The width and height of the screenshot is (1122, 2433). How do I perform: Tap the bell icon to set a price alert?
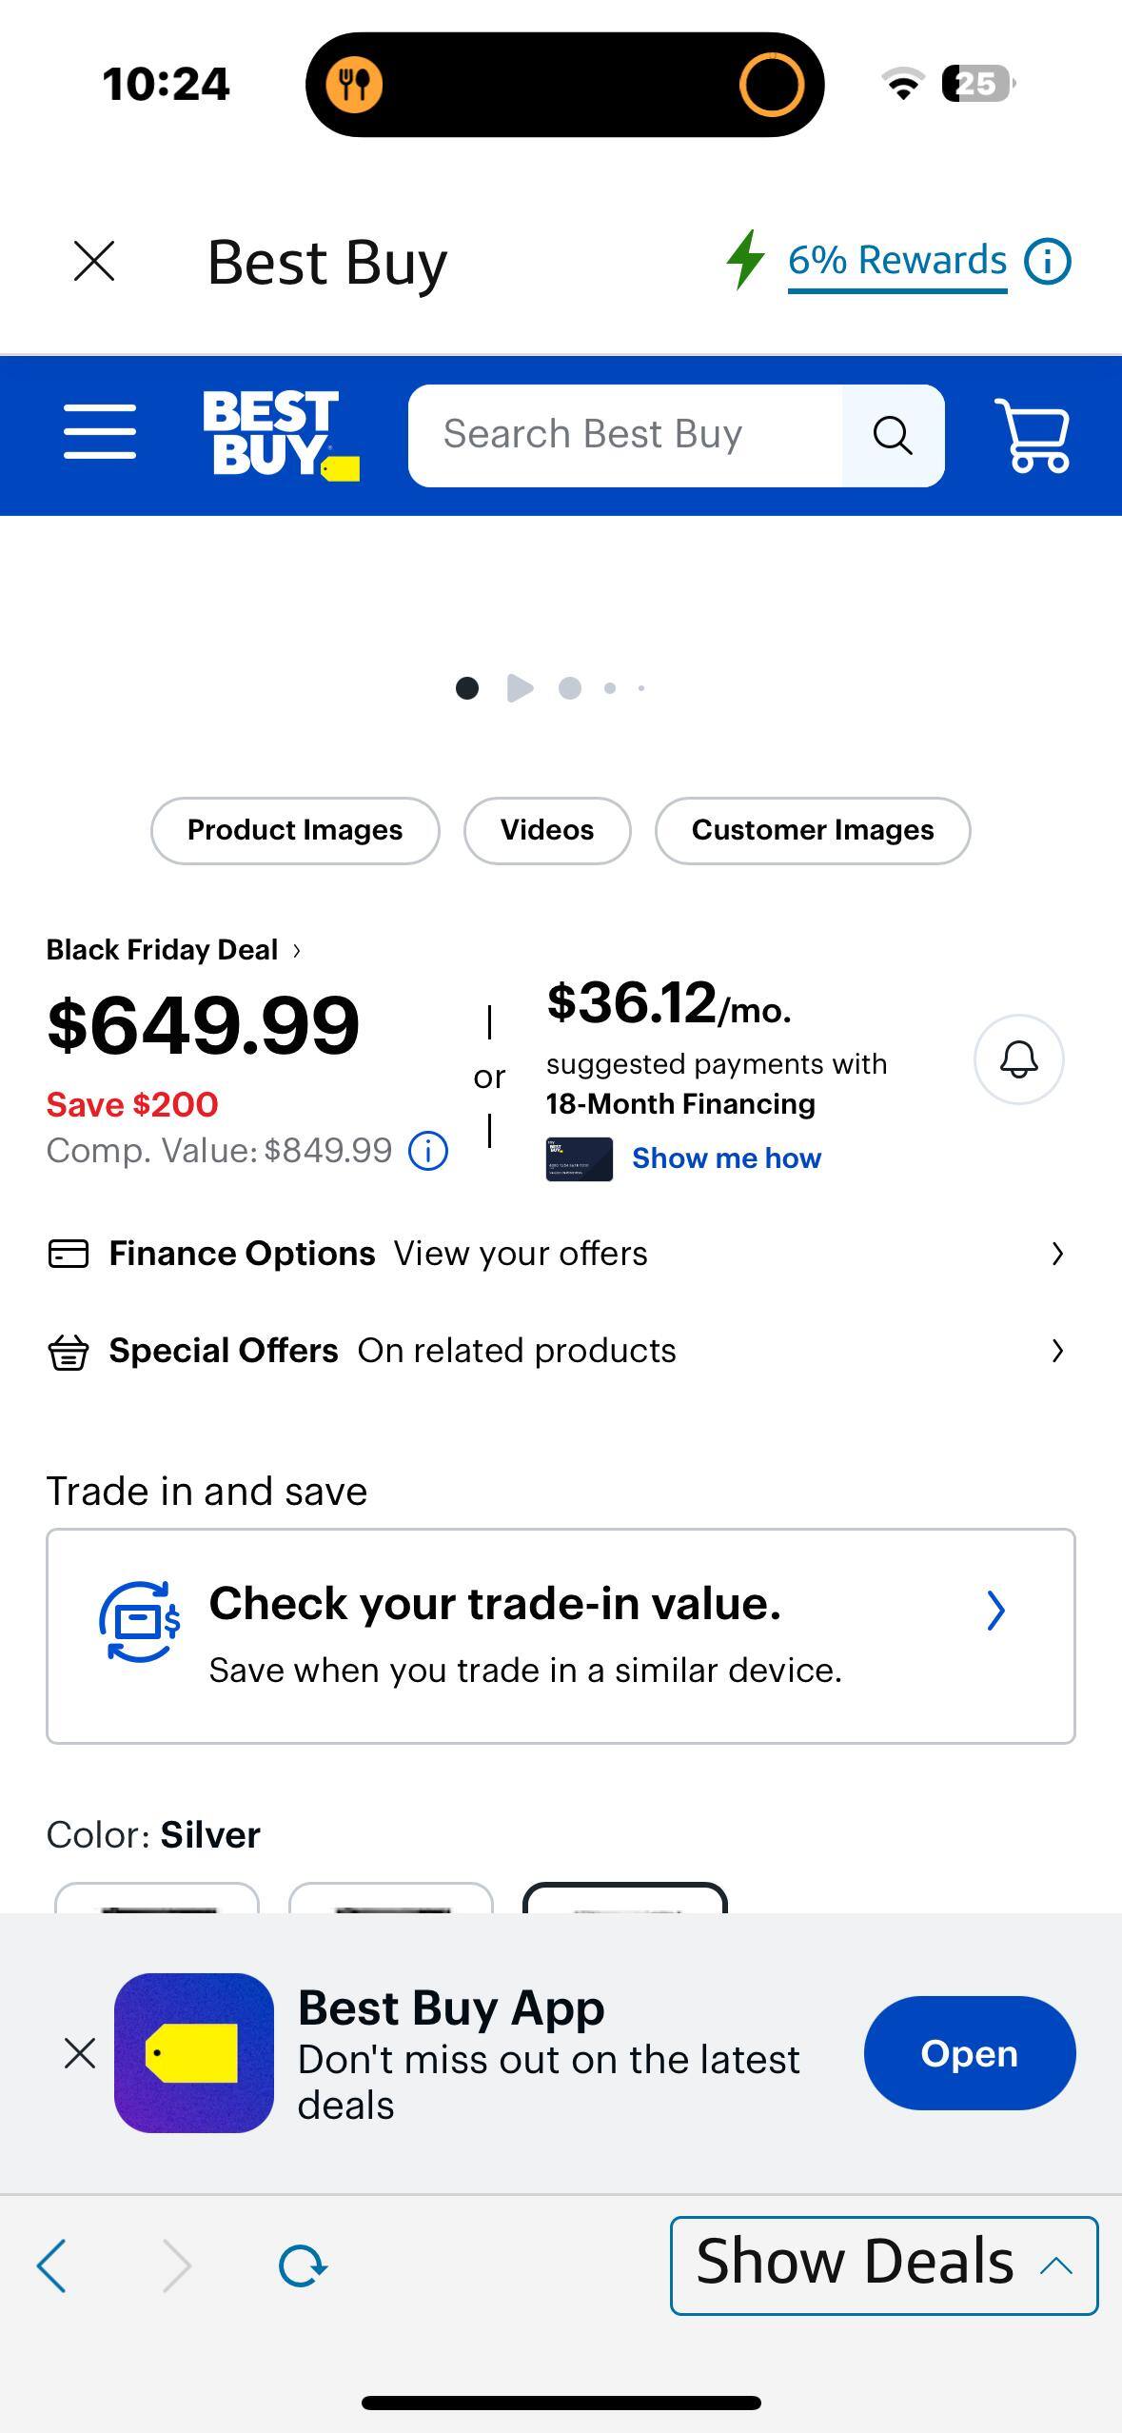click(1017, 1060)
